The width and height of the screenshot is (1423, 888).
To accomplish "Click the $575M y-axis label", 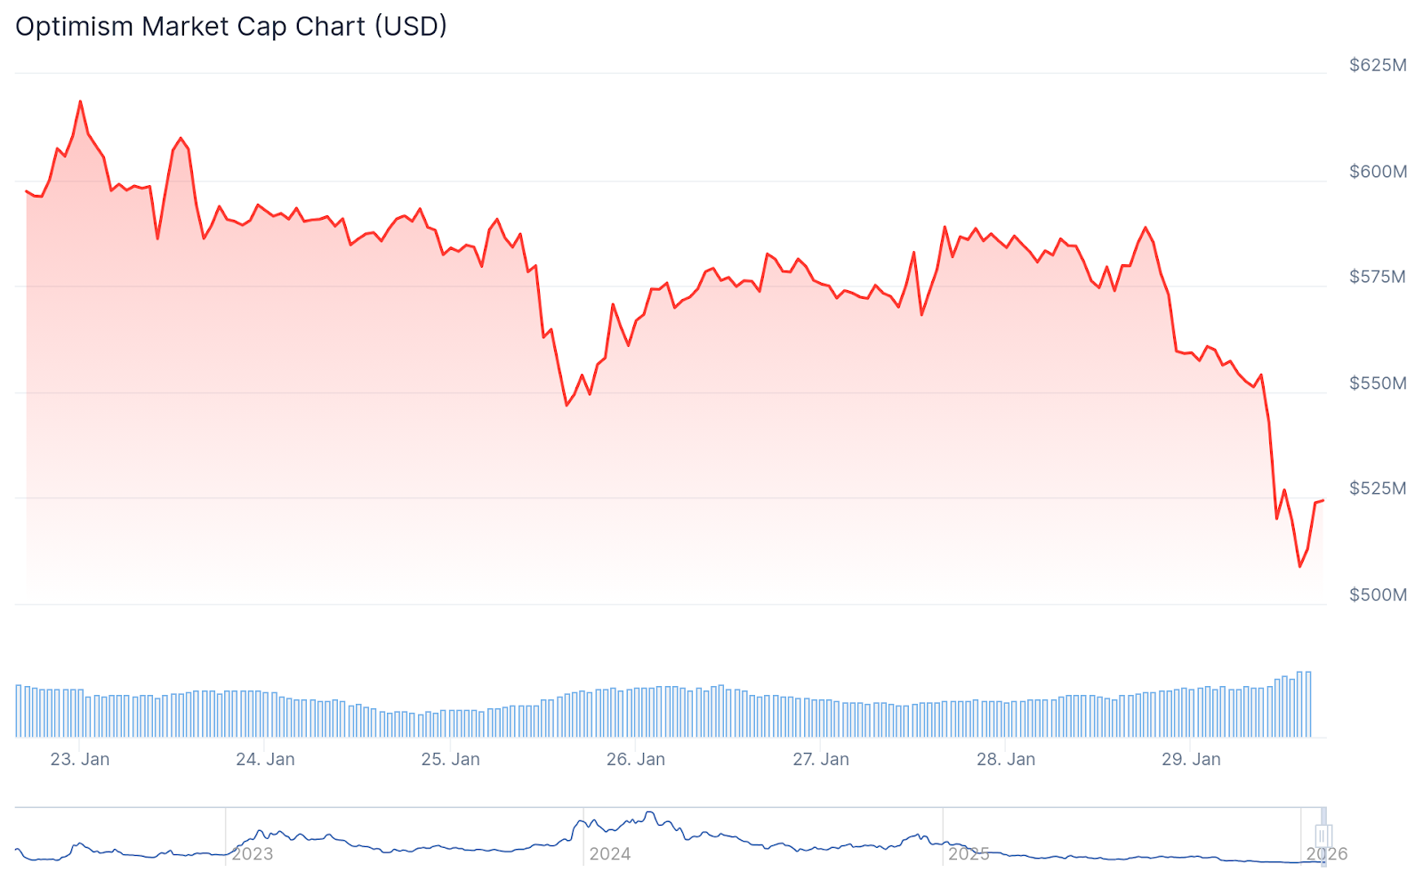I will 1378,277.
